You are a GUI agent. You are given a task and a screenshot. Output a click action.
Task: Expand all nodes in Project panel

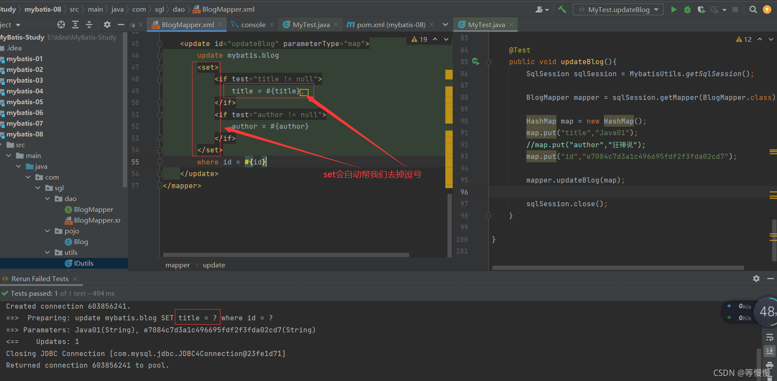(x=75, y=25)
